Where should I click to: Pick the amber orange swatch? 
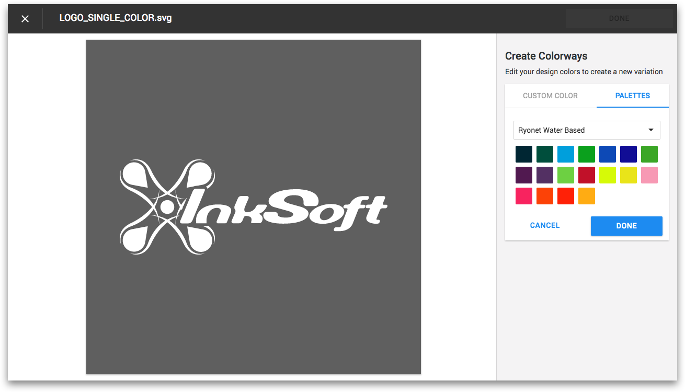point(587,196)
